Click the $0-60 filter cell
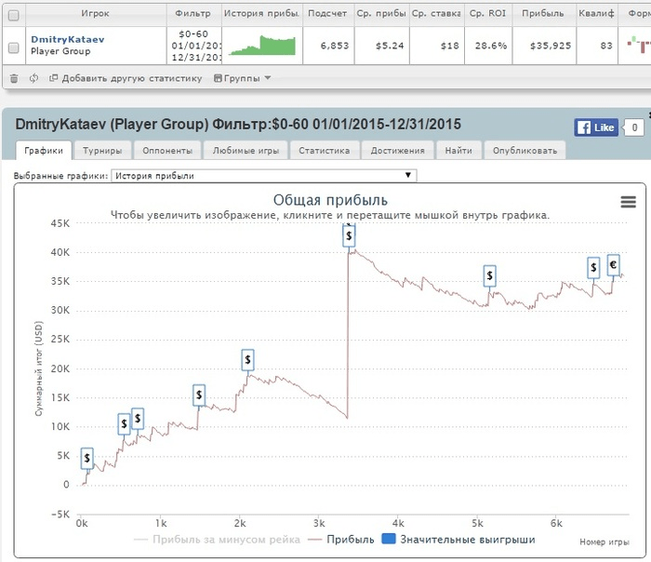The width and height of the screenshot is (651, 562). [193, 46]
